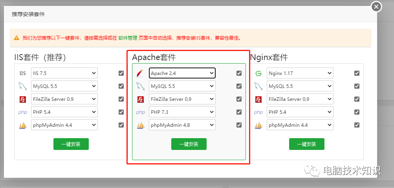
Task: Uncheck IIS 7.5 checkbox
Action: pyautogui.click(x=121, y=73)
